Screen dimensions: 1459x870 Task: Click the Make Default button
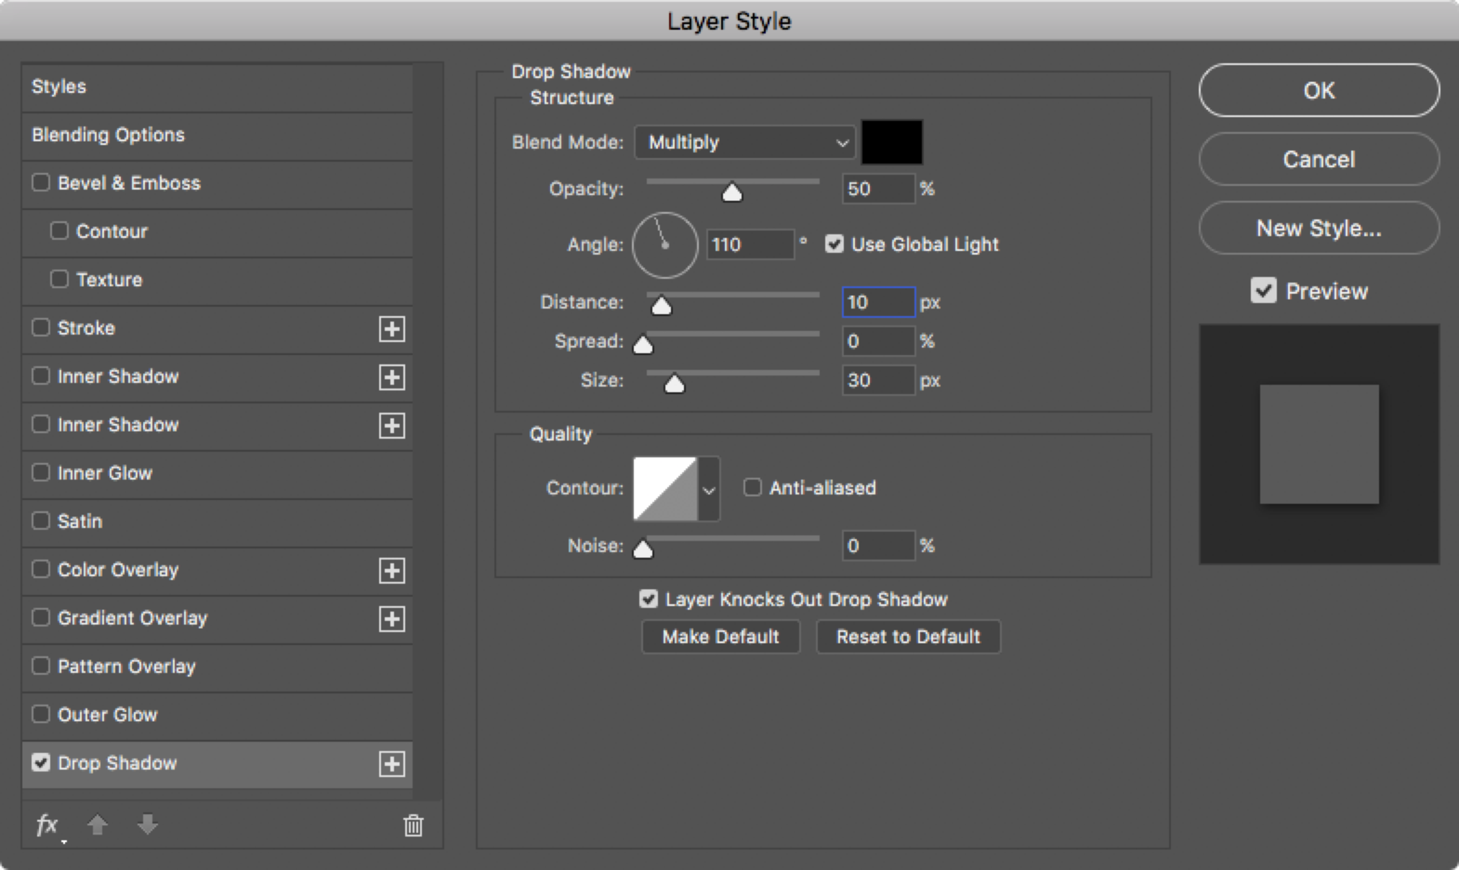(x=721, y=636)
